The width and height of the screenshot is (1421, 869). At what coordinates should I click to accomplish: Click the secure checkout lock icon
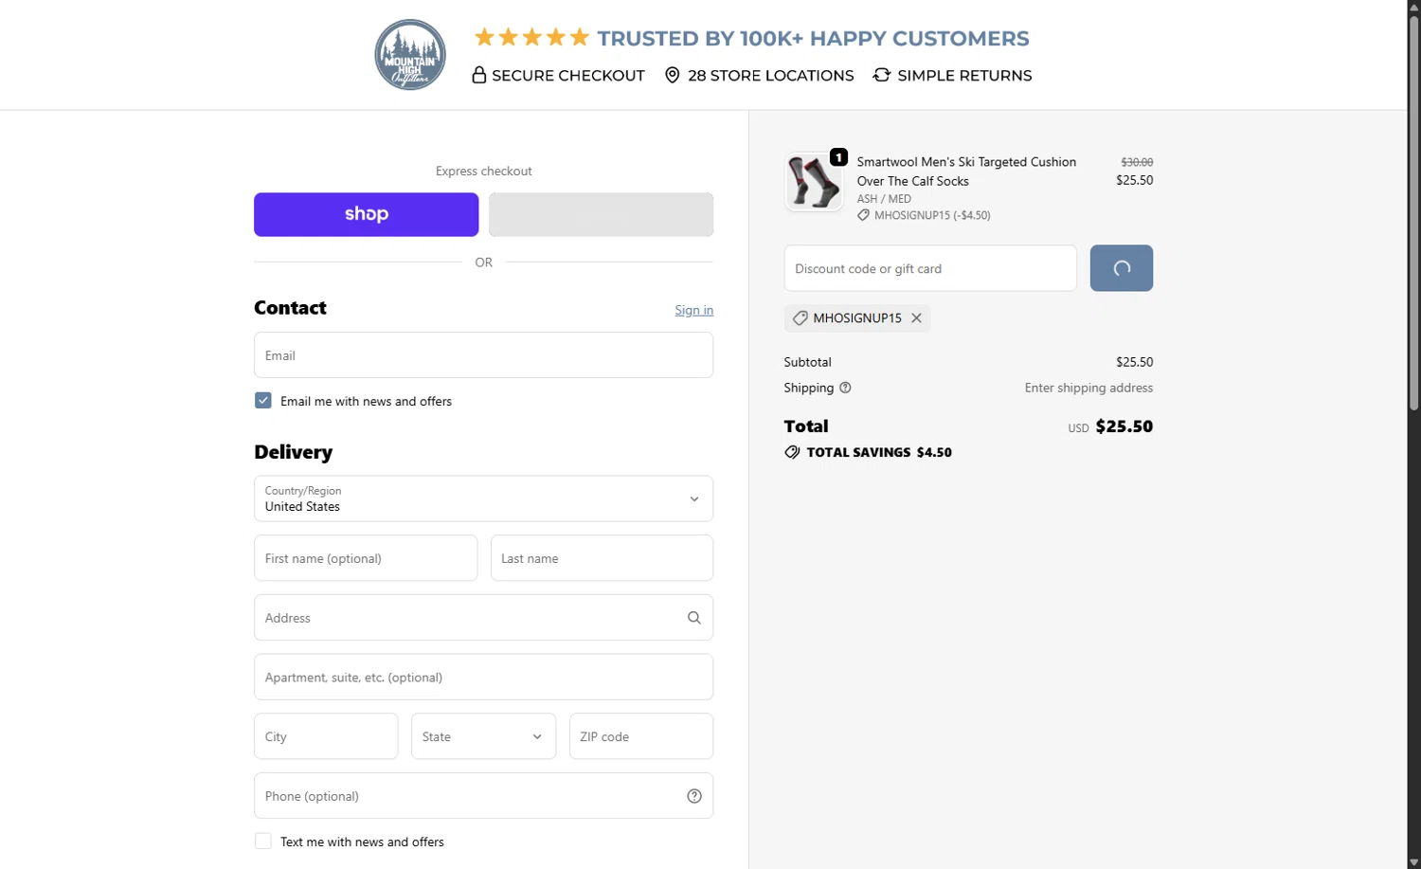point(479,76)
